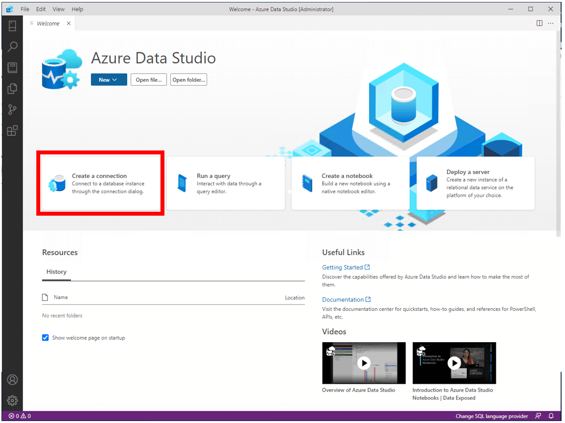
Task: Open the Manage gear icon
Action: tap(12, 400)
